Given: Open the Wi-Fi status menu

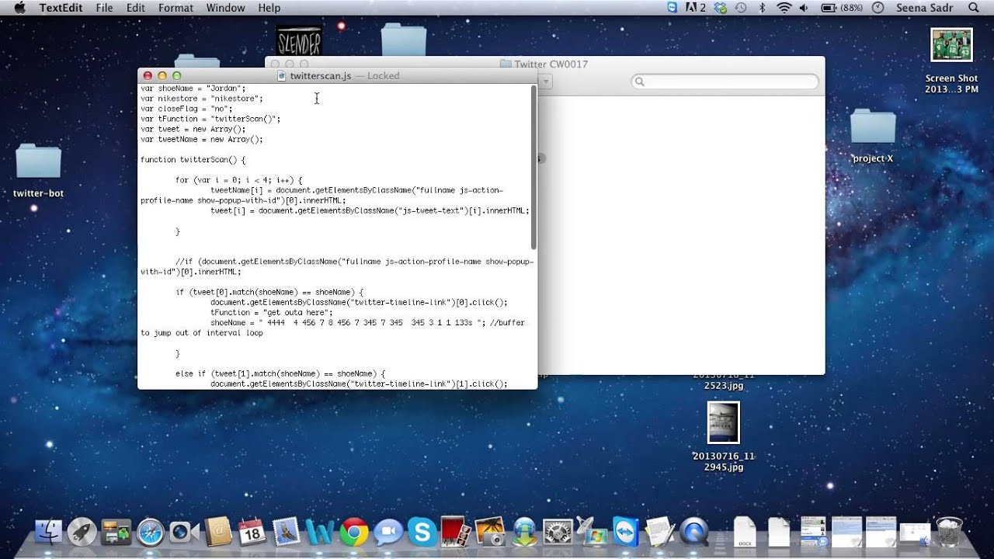Looking at the screenshot, I should (x=784, y=8).
